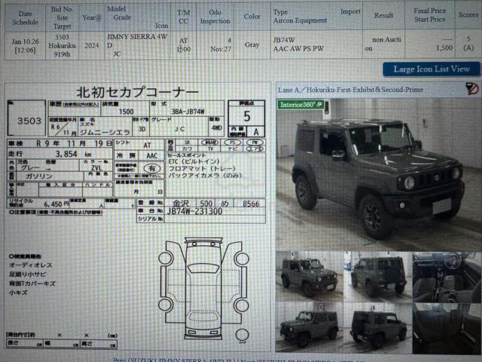Click the '2024' year cell
Screen dimensions: 482x362
(x=92, y=45)
